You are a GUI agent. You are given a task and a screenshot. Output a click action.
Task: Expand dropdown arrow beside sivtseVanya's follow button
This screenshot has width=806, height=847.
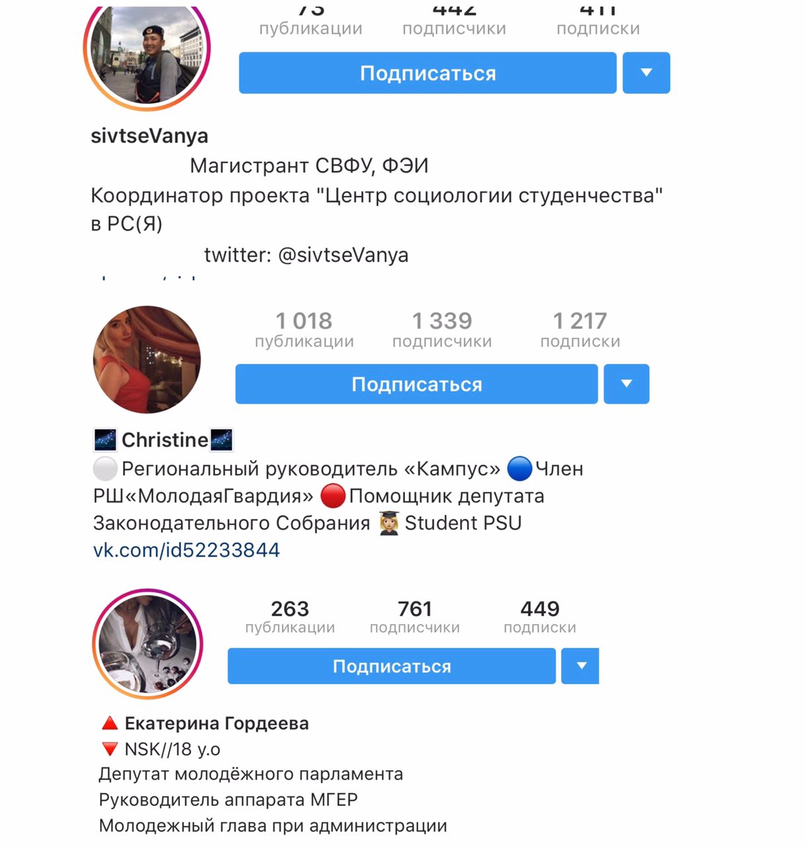[647, 73]
